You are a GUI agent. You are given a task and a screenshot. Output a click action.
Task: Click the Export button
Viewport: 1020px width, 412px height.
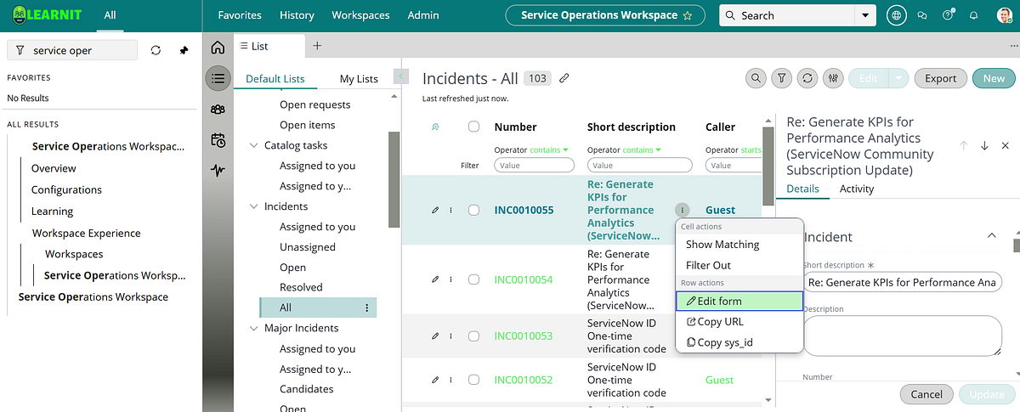(941, 78)
